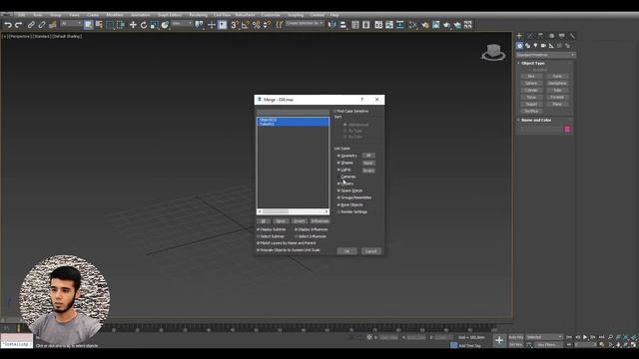Select the Cameras category icon
This screenshot has width=639, height=359.
pyautogui.click(x=543, y=46)
